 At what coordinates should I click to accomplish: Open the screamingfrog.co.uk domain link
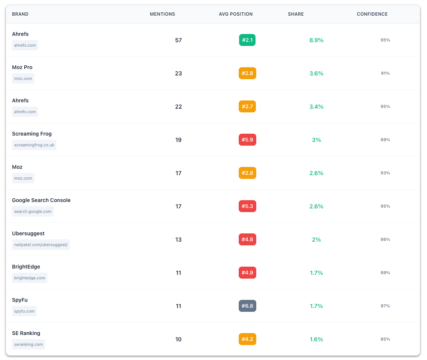[x=34, y=145]
